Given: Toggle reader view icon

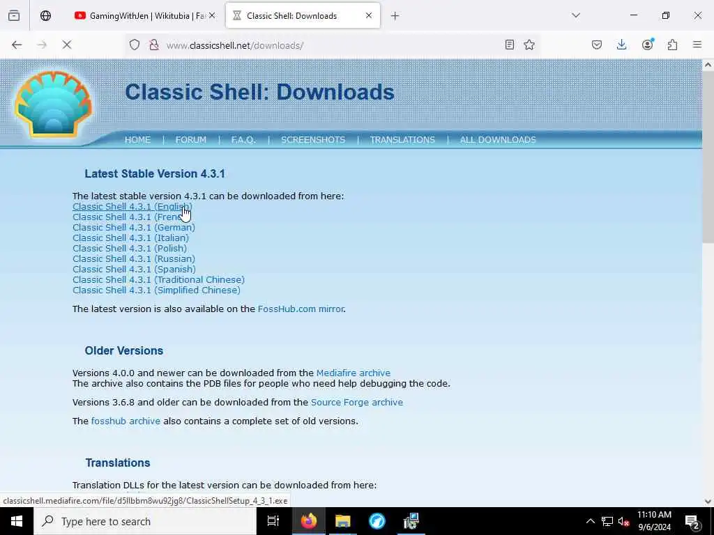Looking at the screenshot, I should [x=510, y=45].
